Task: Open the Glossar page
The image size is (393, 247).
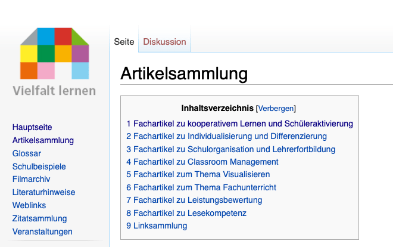Action: click(x=27, y=153)
